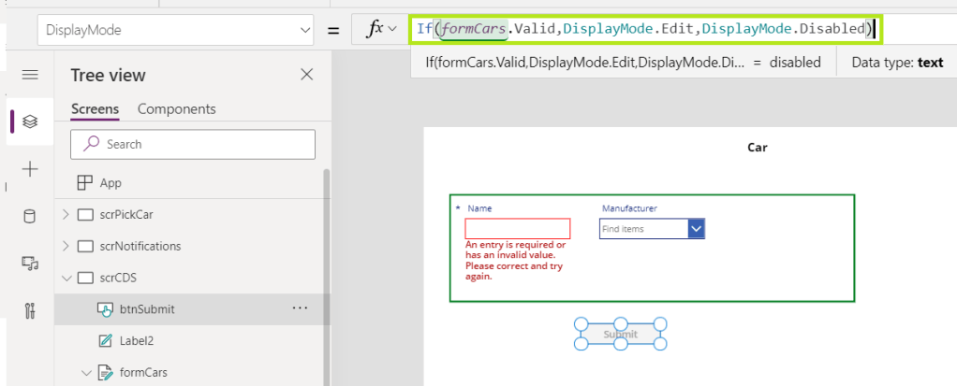Open the DisplayMode property dropdown
957x386 pixels.
click(304, 30)
